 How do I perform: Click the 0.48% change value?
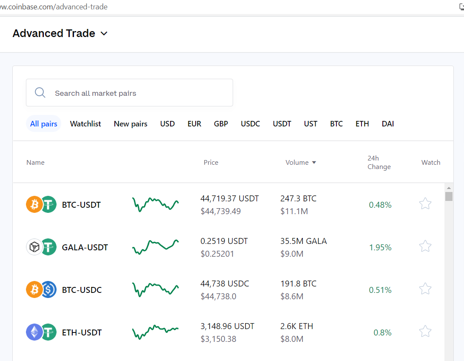pyautogui.click(x=380, y=205)
